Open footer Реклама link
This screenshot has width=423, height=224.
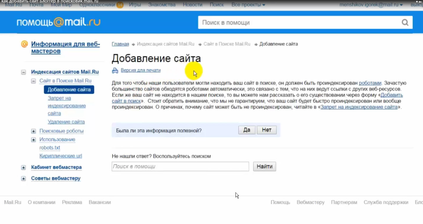tap(72, 202)
